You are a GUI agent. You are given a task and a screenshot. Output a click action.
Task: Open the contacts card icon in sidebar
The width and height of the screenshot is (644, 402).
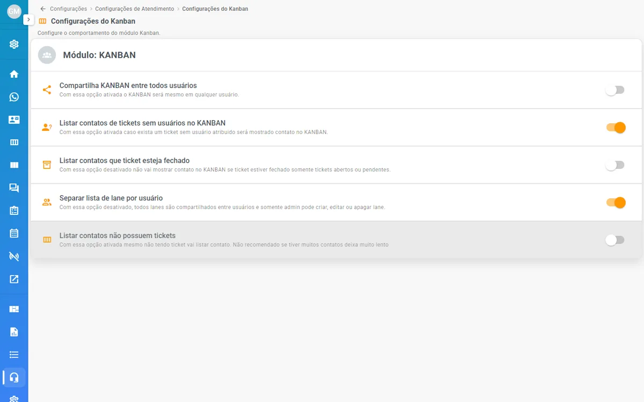click(14, 120)
